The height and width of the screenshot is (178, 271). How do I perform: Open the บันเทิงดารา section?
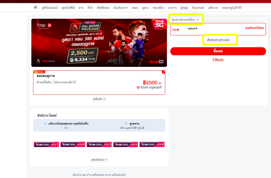coord(120,8)
